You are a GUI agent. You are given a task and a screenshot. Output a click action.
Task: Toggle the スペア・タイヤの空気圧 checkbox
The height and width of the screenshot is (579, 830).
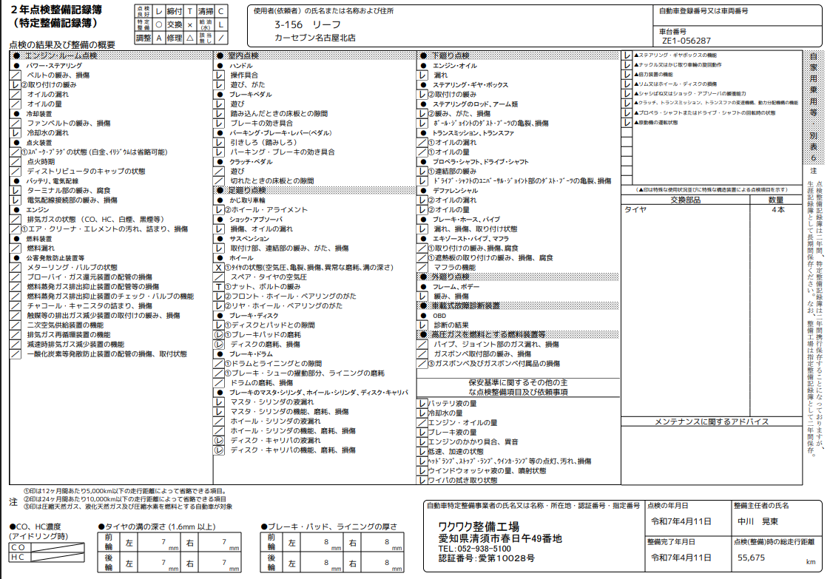point(219,277)
